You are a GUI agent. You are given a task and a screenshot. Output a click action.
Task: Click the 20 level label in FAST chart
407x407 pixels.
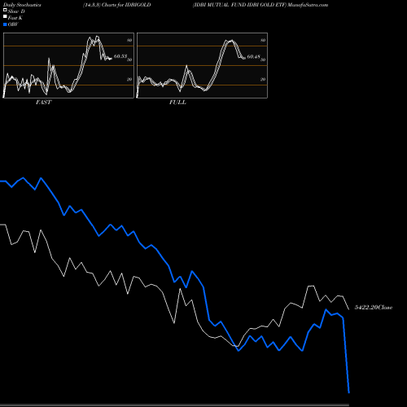(129, 79)
